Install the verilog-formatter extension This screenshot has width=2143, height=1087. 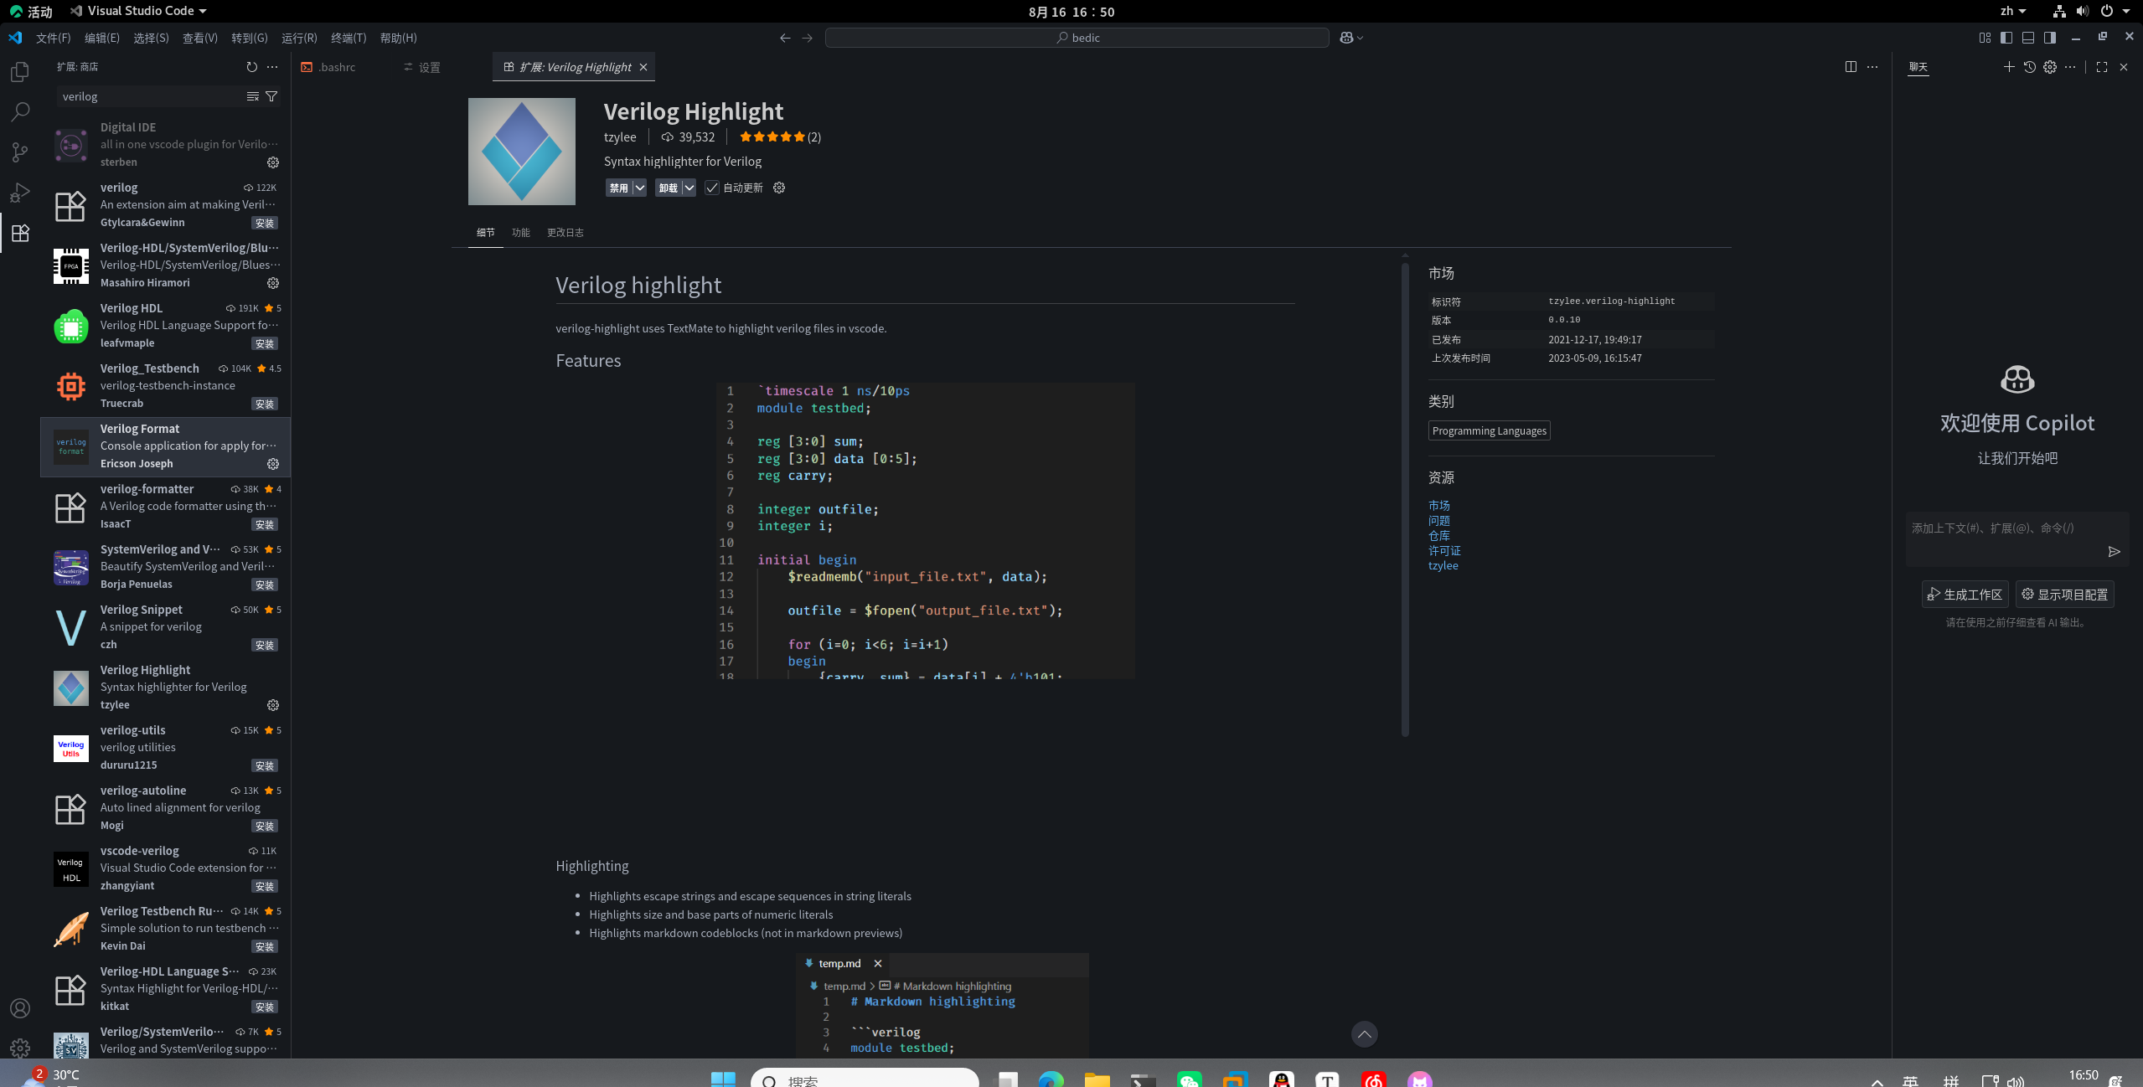coord(264,523)
